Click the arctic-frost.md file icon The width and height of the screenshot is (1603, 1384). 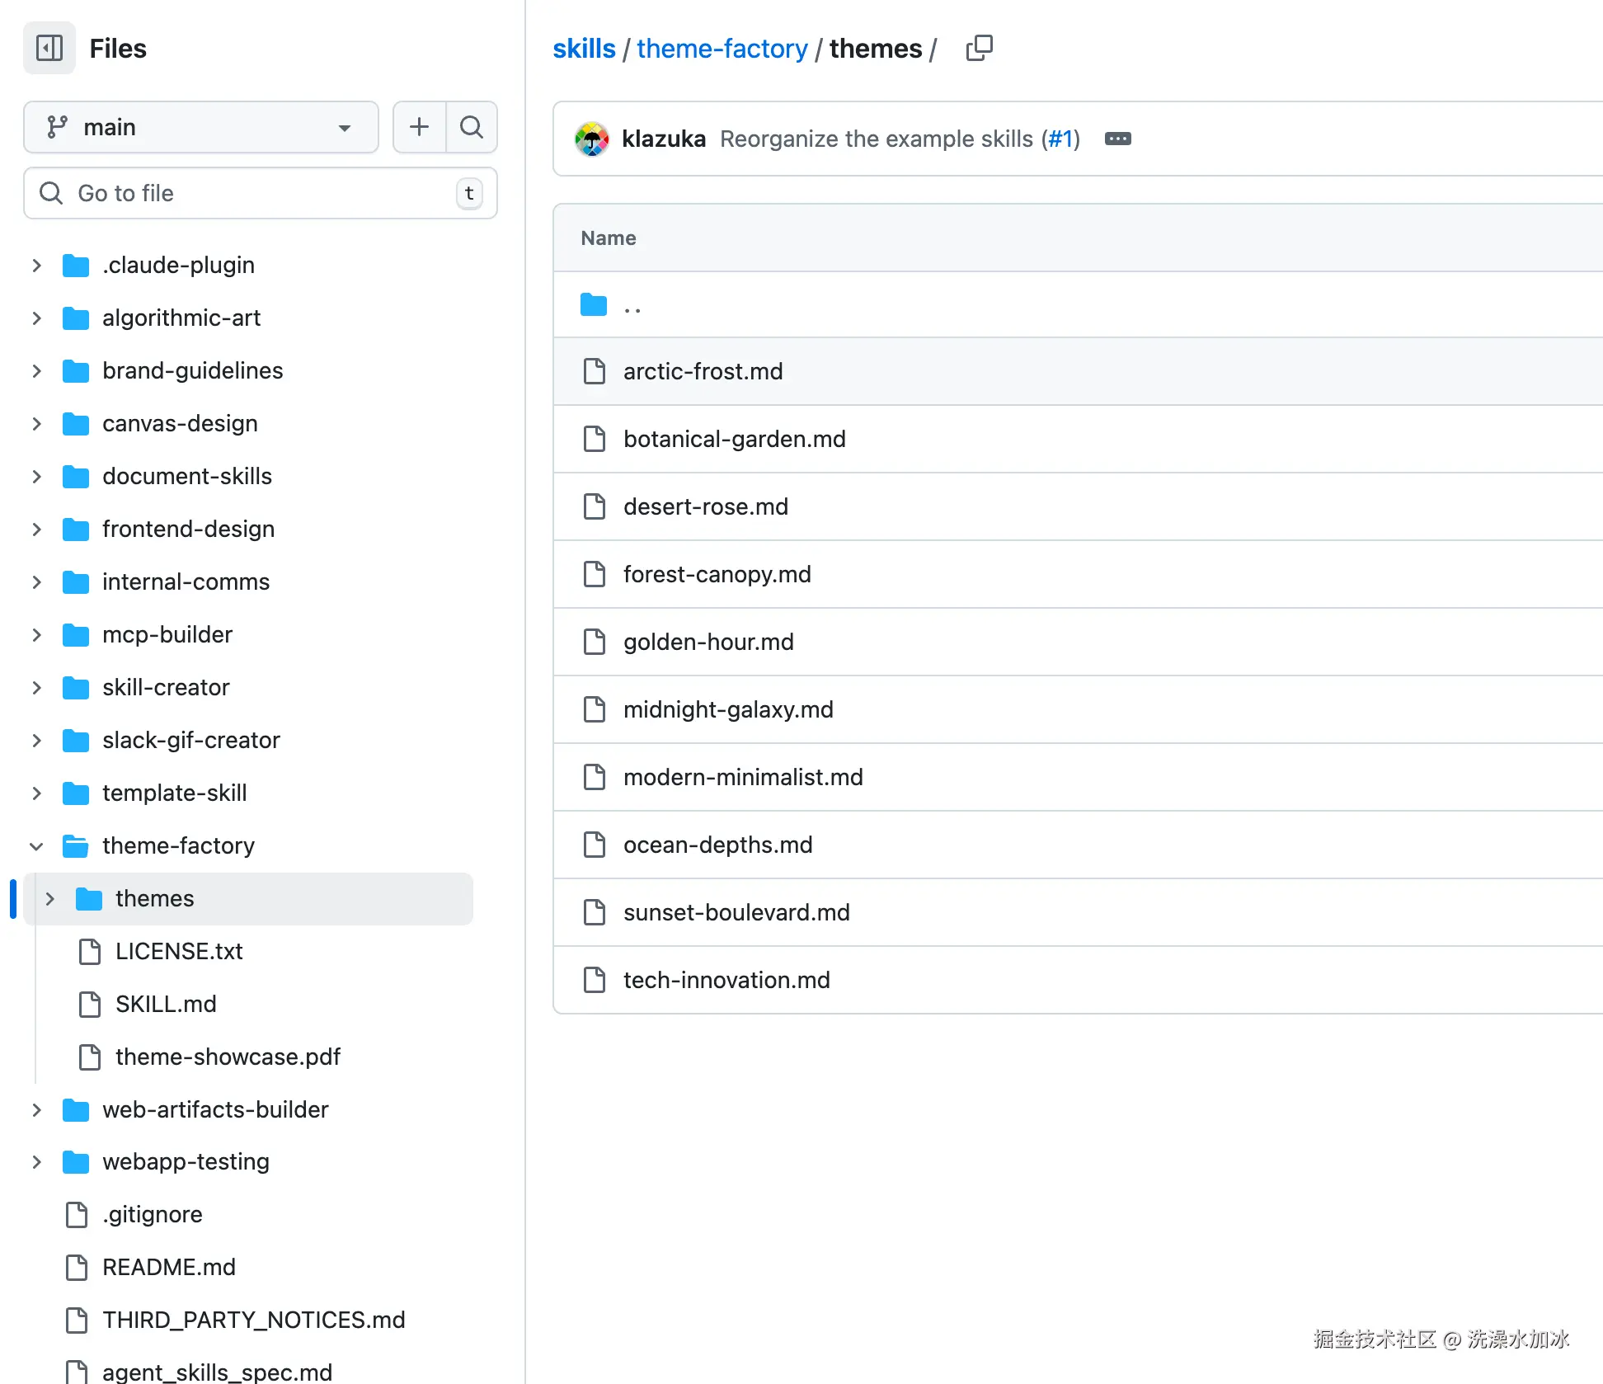[594, 371]
